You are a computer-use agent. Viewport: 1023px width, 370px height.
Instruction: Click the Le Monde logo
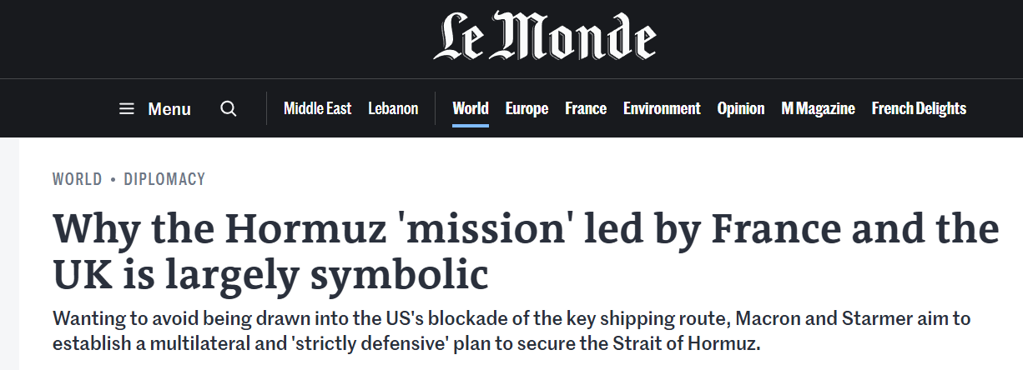point(544,38)
